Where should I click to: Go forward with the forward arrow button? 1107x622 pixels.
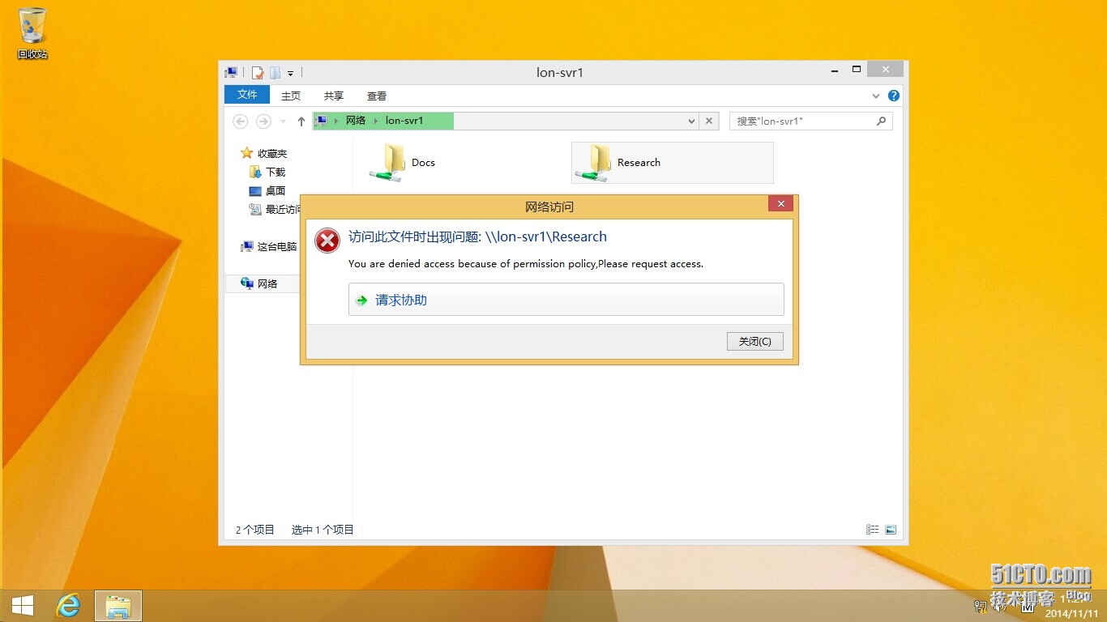click(x=263, y=121)
